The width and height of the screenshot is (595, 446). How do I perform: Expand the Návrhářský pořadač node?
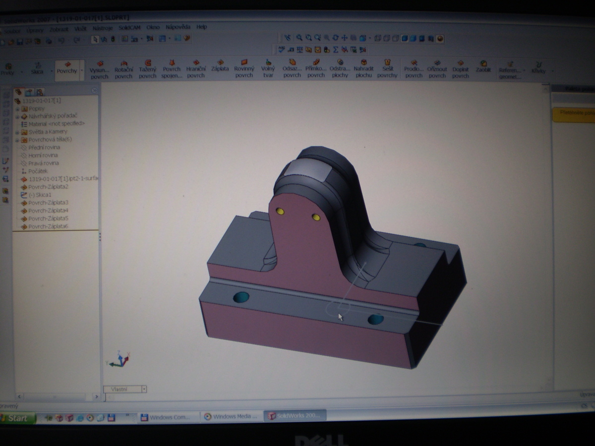pos(17,116)
